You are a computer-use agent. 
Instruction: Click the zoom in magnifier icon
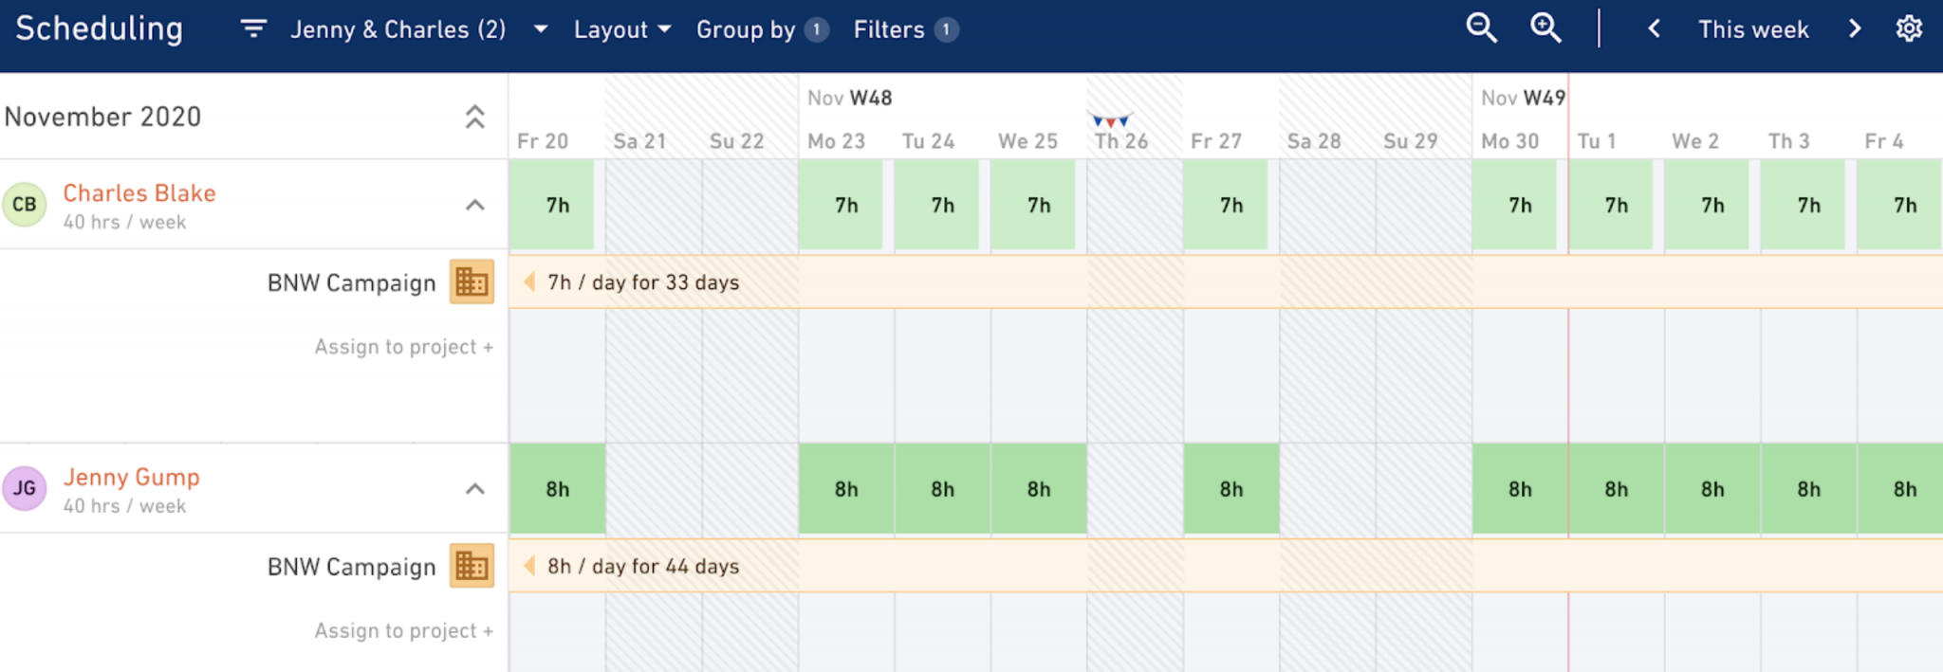click(1546, 28)
